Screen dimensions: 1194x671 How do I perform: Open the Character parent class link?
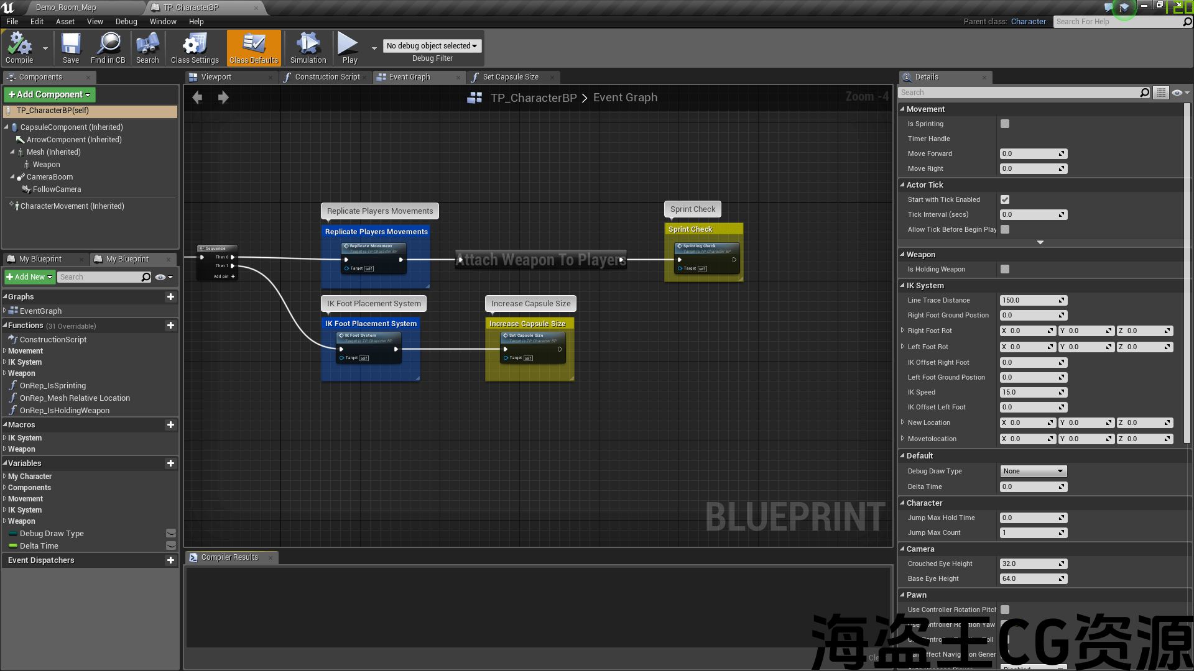point(1028,21)
